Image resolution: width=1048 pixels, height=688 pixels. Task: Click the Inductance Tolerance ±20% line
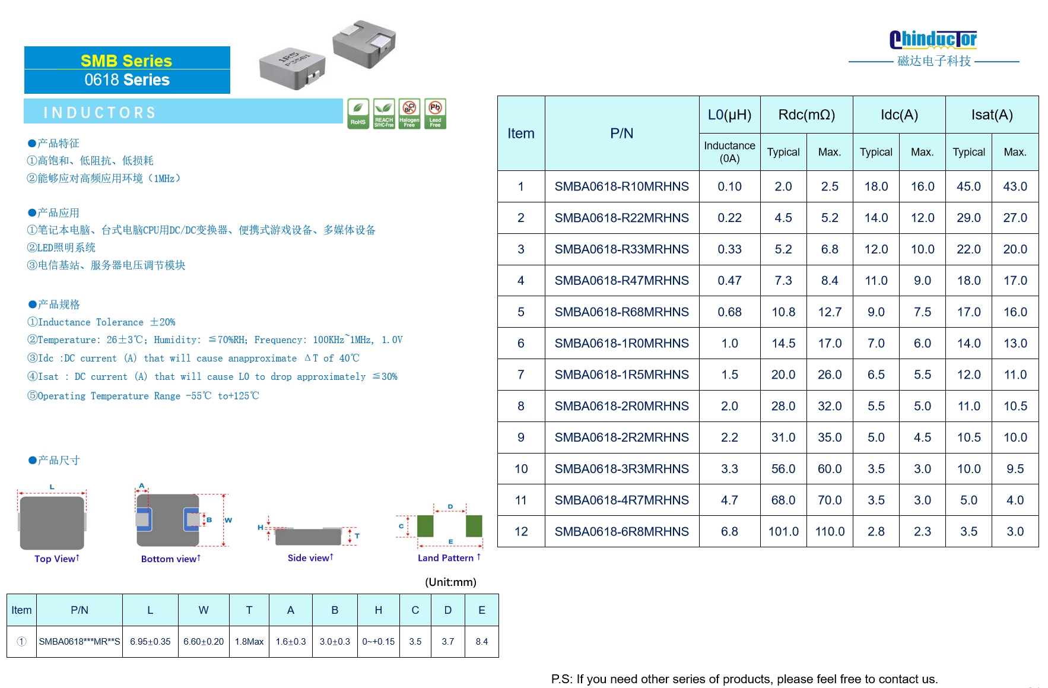point(101,322)
